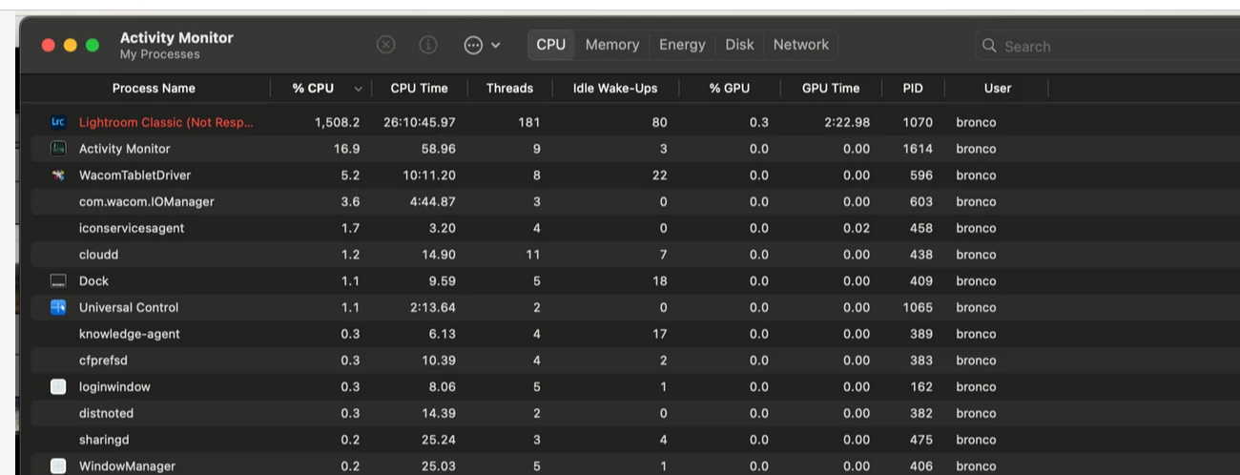
Task: Select the WacomTabletDriver process name
Action: [134, 176]
